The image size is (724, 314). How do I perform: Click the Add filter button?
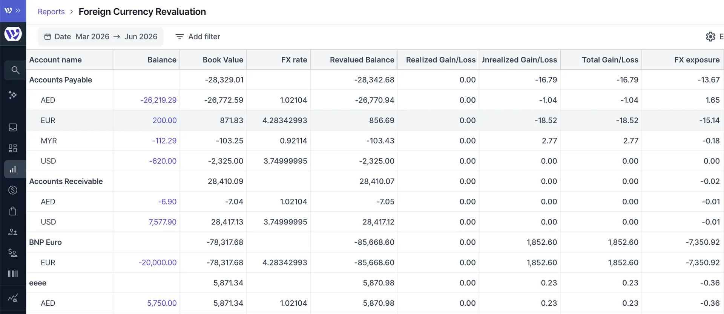coord(198,37)
